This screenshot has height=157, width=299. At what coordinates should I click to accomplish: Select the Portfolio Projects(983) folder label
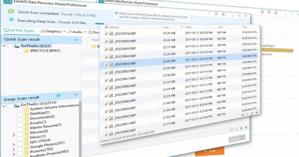pos(49,154)
